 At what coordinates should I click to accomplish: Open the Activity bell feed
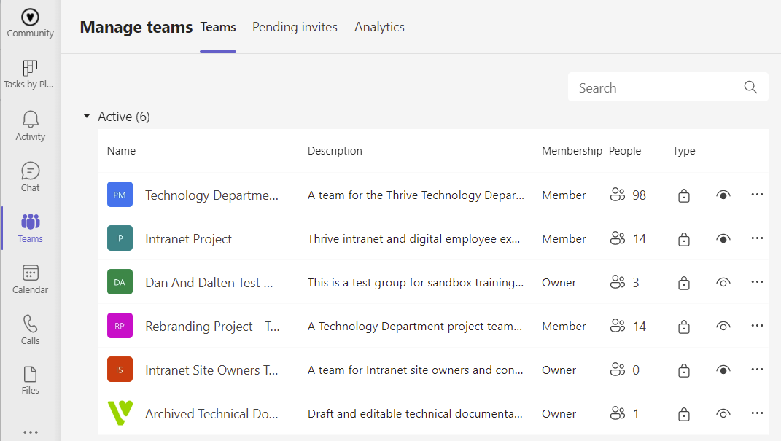[30, 126]
